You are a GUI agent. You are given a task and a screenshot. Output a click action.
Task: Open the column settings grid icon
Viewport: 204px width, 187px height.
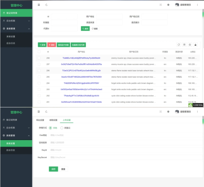coord(184,45)
